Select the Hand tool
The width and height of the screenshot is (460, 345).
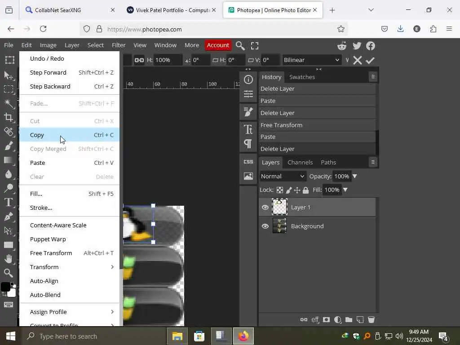9,259
